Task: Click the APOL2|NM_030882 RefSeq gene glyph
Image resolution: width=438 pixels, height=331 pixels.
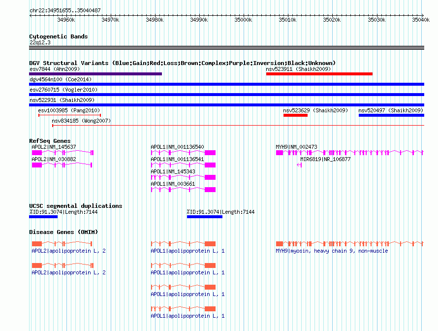Action: pyautogui.click(x=62, y=165)
